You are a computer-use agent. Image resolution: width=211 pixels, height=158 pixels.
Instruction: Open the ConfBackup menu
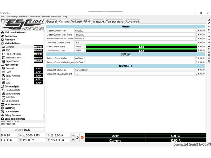click(11, 16)
